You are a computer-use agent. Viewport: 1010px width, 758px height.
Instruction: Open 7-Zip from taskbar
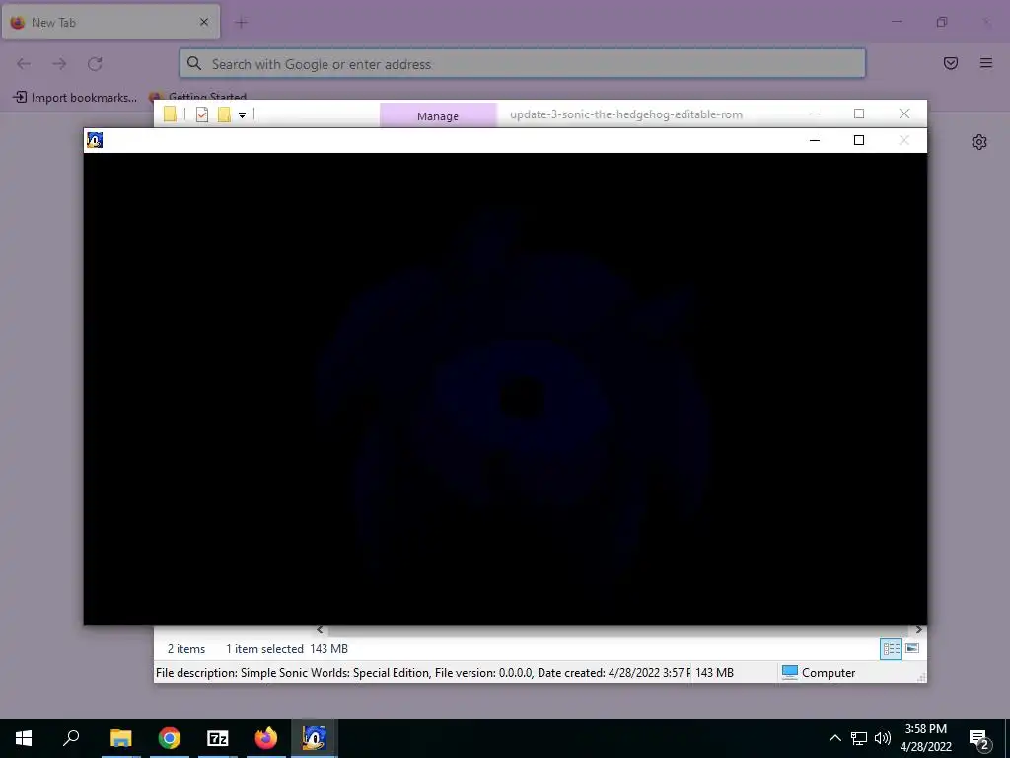pos(218,738)
